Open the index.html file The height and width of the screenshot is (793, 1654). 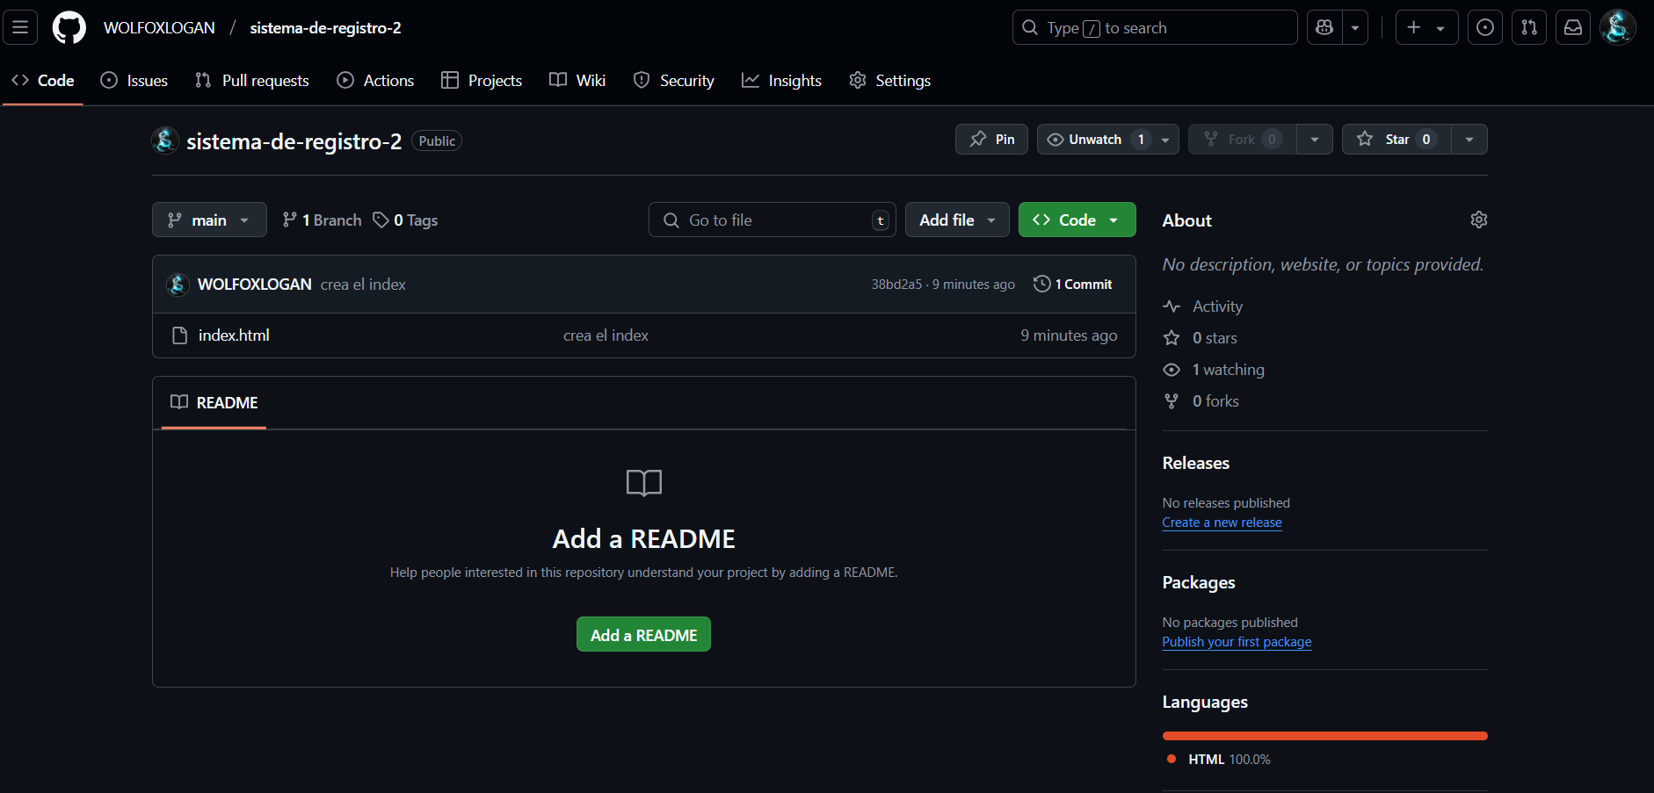[234, 335]
